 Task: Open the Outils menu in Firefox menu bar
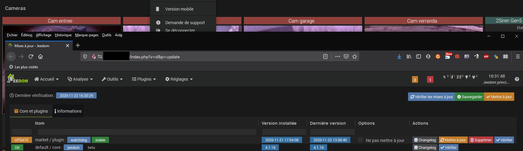(107, 35)
